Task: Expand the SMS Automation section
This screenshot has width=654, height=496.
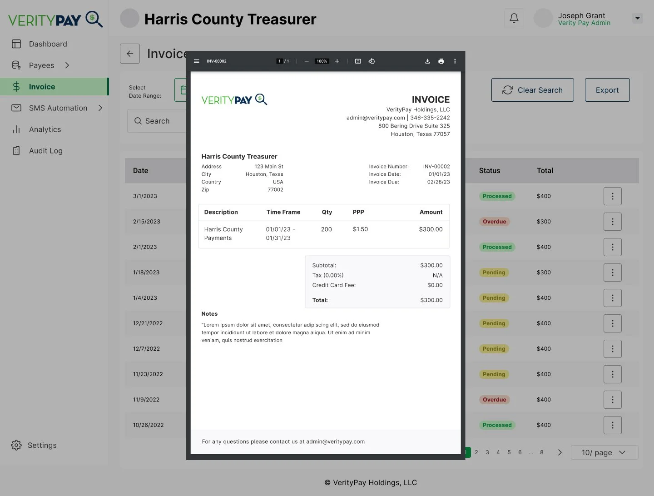Action: pyautogui.click(x=101, y=108)
